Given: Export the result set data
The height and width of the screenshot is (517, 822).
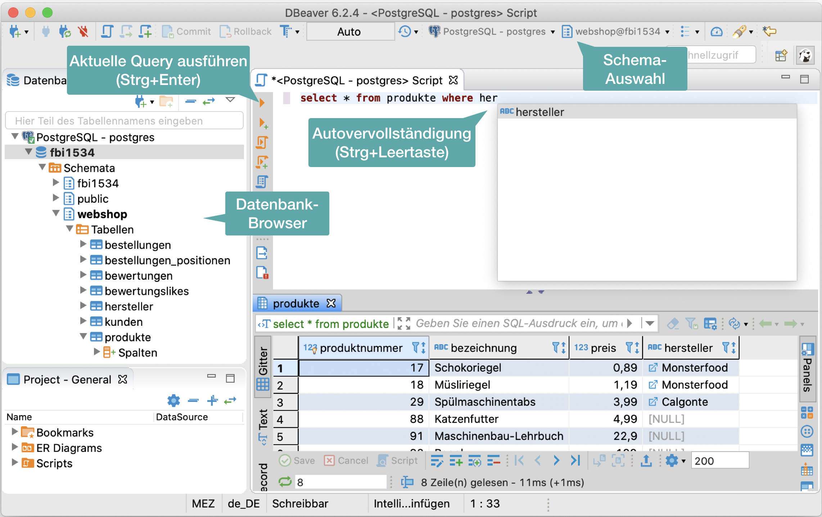Looking at the screenshot, I should click(646, 461).
